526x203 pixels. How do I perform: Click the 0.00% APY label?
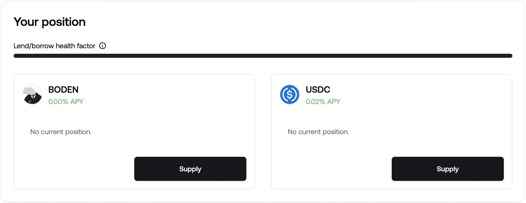click(66, 102)
